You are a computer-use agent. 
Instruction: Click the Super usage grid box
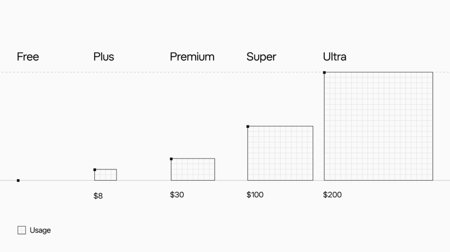tap(280, 153)
